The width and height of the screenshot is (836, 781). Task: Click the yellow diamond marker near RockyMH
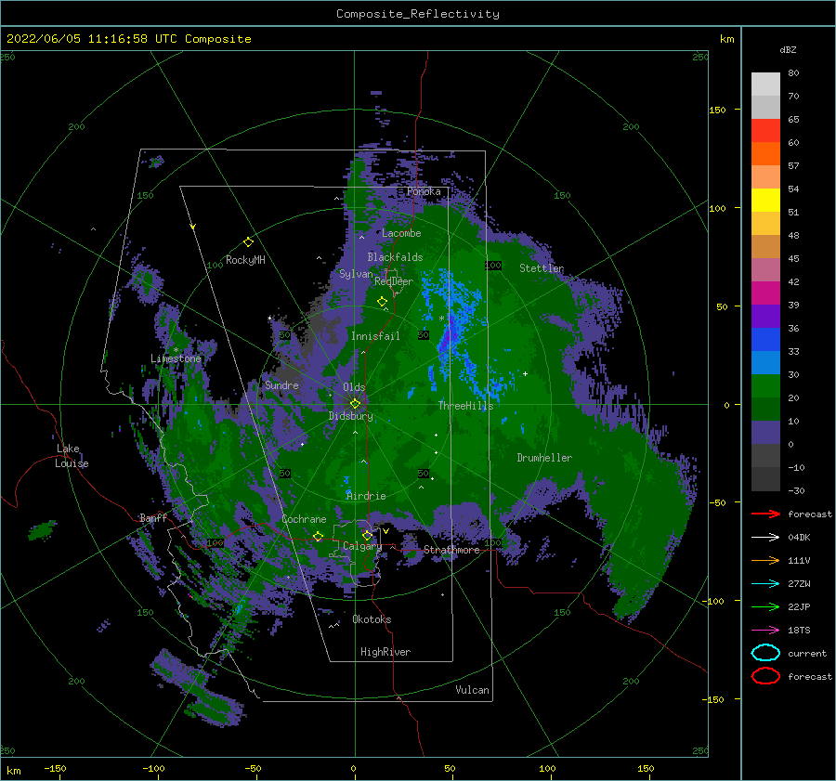pos(248,242)
